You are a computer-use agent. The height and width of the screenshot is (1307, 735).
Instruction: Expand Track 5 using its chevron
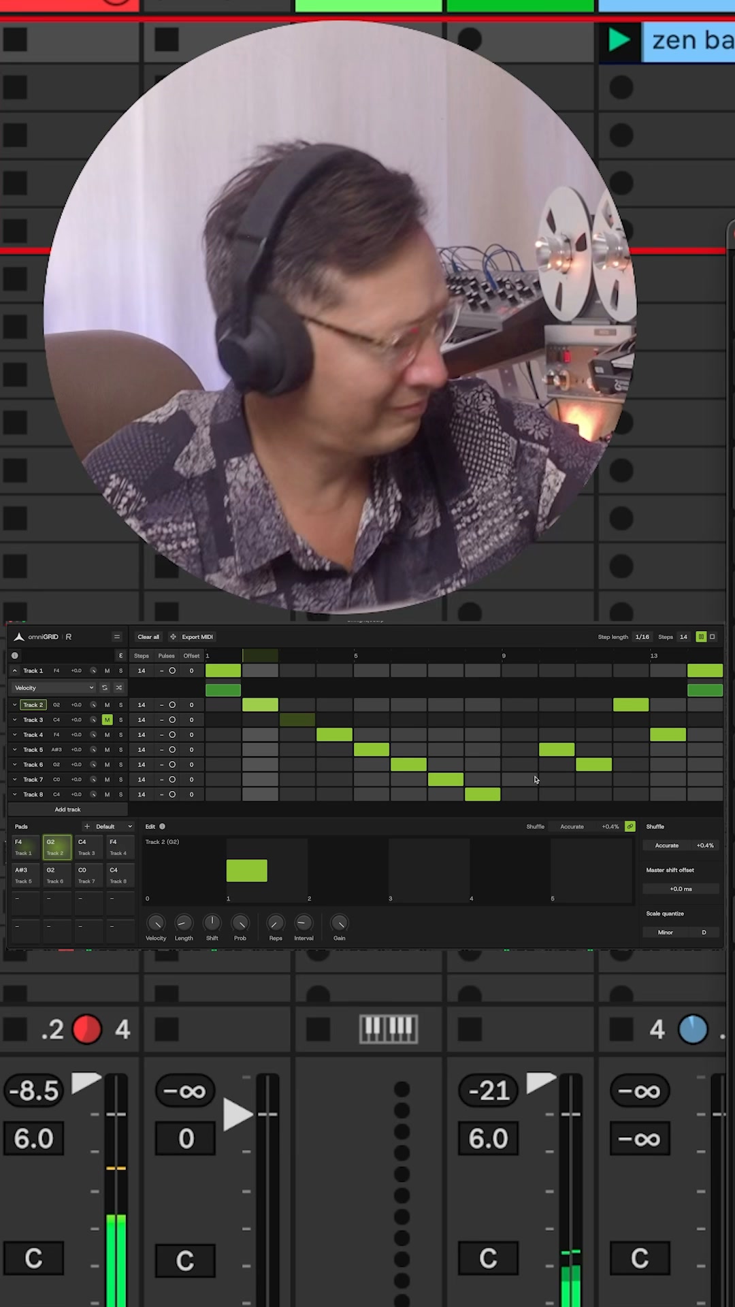click(x=15, y=749)
